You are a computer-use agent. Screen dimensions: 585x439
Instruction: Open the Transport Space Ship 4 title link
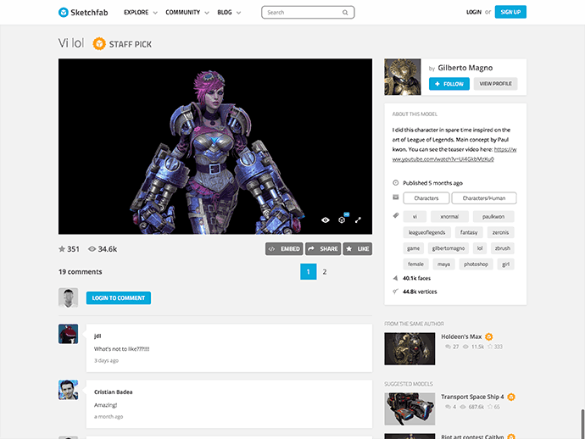(x=472, y=397)
